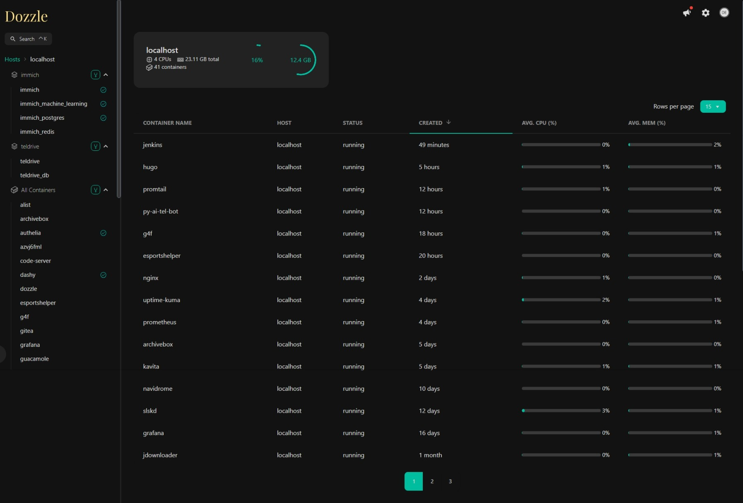Click the user avatar icon

click(x=724, y=13)
